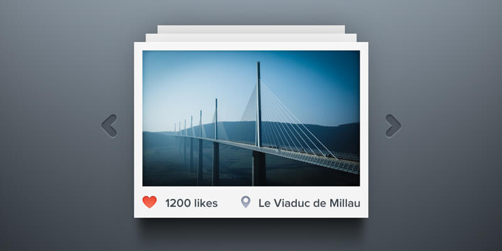Click the location pin icon
Viewport: 502px width, 251px height.
pos(245,202)
